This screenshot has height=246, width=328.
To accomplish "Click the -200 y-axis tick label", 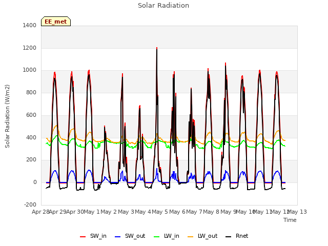I will click(x=30, y=204).
